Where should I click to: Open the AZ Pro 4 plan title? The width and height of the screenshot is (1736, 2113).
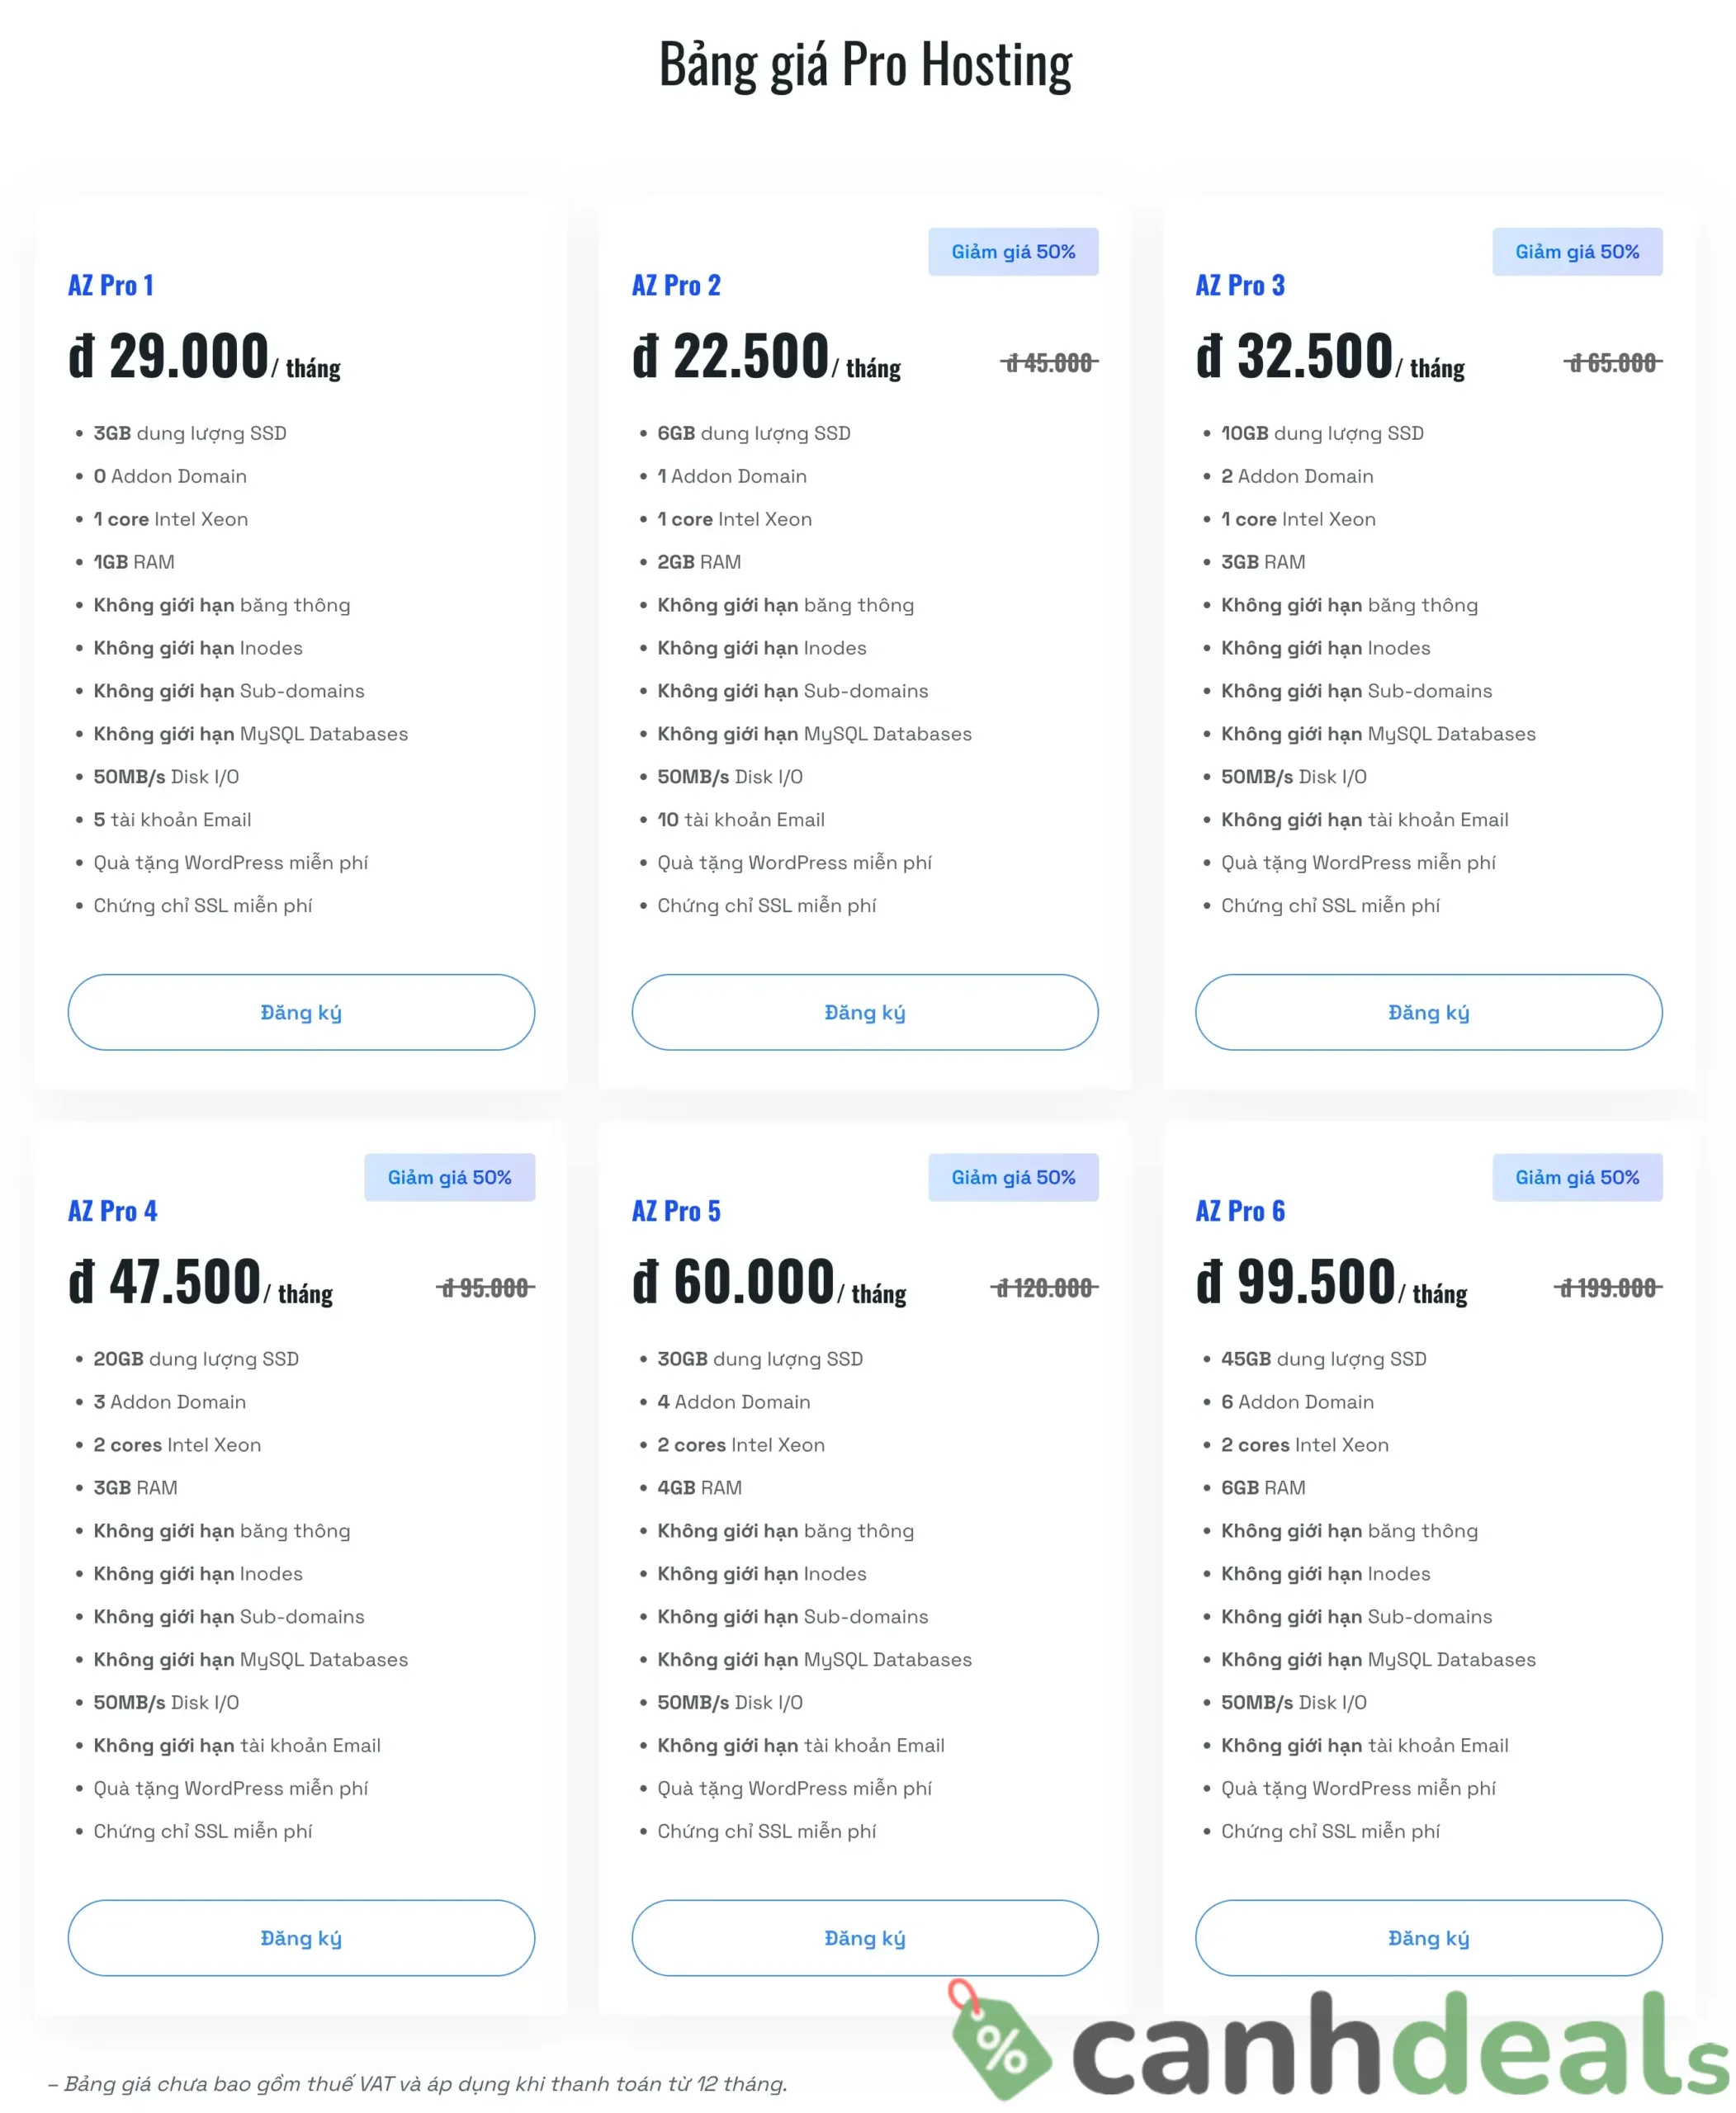tap(113, 1211)
